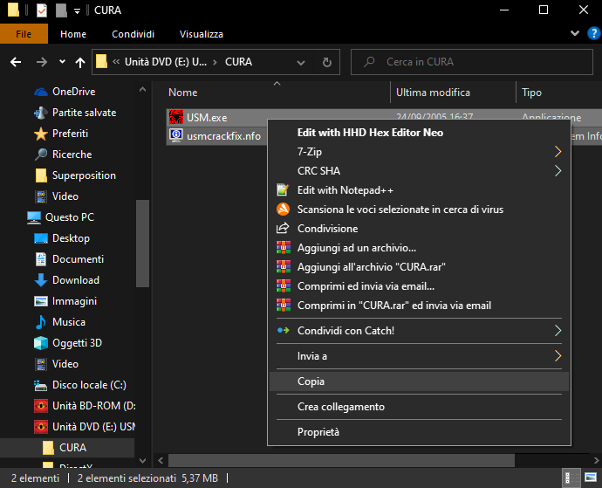Screen dimensions: 602x488
Task: Click WinRAR icon beside Comprimi in CURA.rar
Action: [x=284, y=305]
